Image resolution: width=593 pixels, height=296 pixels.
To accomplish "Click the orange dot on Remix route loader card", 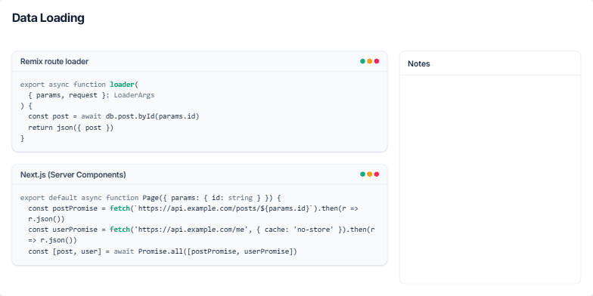I will pos(369,61).
